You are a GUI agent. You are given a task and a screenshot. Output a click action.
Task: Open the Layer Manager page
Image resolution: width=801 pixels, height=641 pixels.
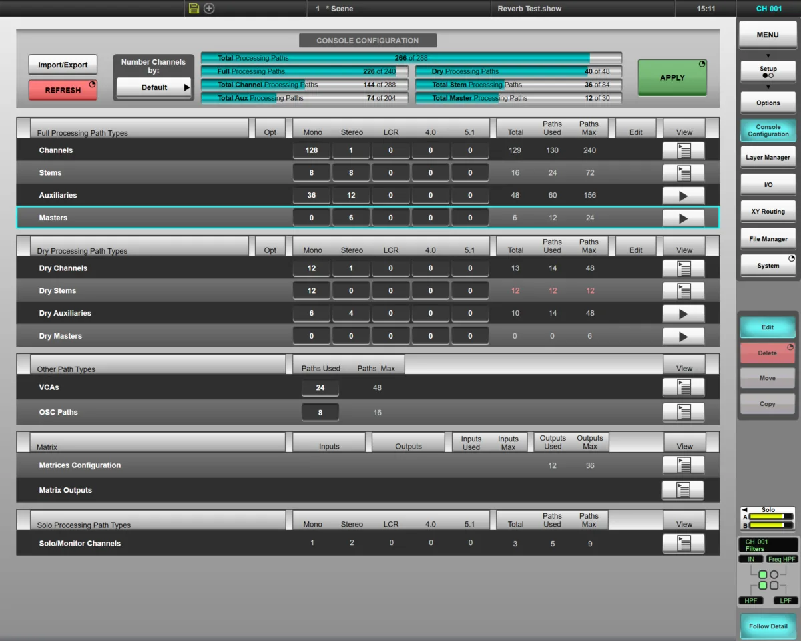point(768,158)
